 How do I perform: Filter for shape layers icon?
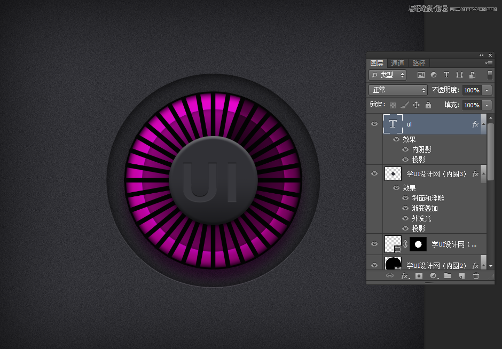click(459, 75)
